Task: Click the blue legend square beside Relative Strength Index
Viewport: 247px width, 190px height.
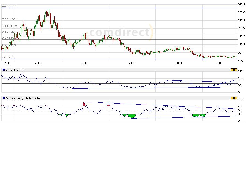Action: point(3,98)
